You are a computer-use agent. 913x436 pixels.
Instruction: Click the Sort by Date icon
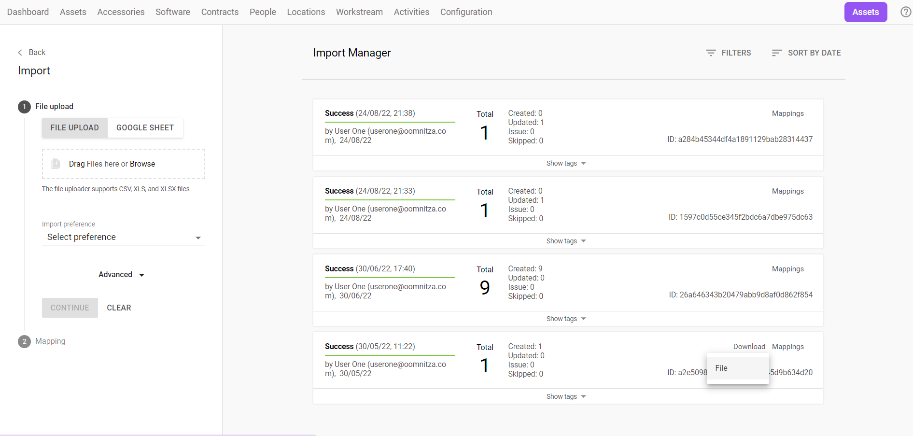click(776, 53)
